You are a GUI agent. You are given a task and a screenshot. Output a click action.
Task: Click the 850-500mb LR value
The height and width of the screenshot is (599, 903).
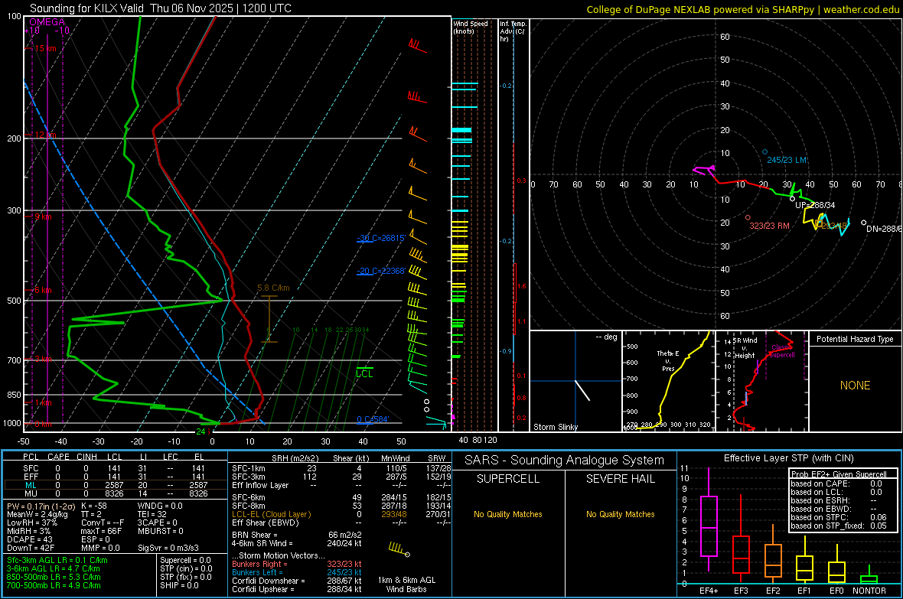(x=54, y=577)
